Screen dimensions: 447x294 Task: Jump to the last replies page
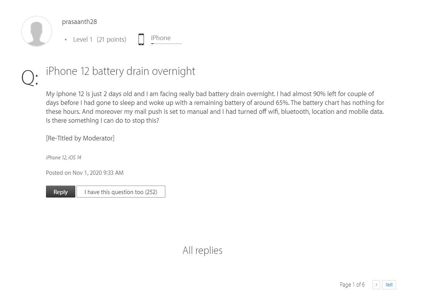tap(389, 285)
